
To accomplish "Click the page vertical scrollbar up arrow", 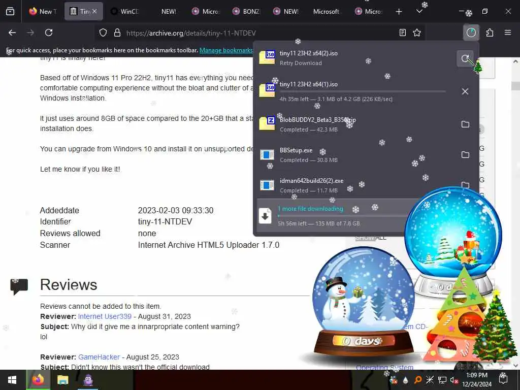I will coord(515,61).
